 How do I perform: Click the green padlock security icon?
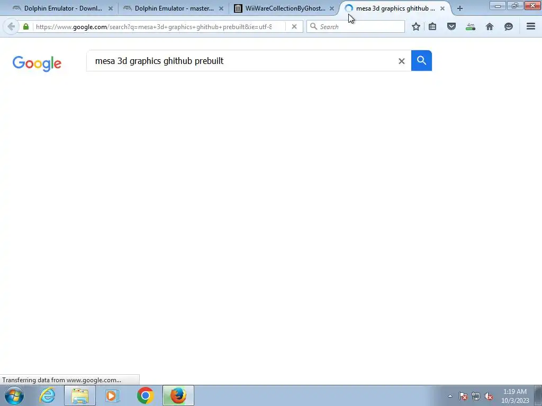coord(26,26)
